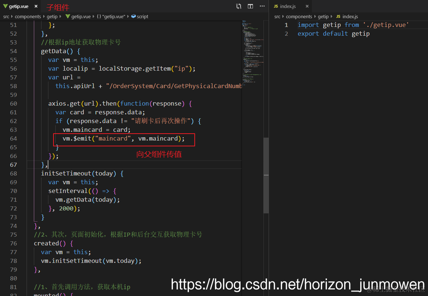This screenshot has width=428, height=296.
Task: Click "var url =" declaration on line 57
Action: pyautogui.click(x=64, y=77)
